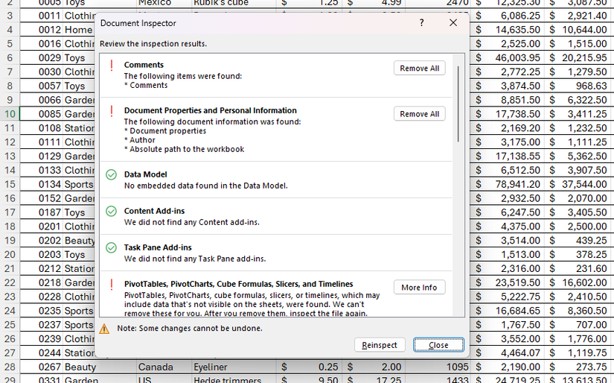This screenshot has width=614, height=383.
Task: Click the Comments heading in inspection results
Action: [144, 65]
